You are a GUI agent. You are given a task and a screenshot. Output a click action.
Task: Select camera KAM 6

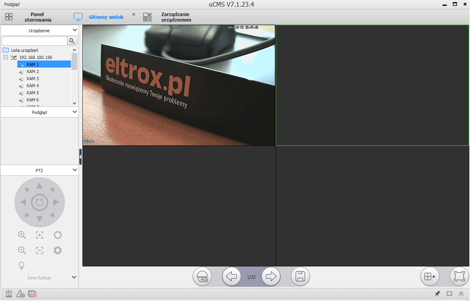(33, 100)
